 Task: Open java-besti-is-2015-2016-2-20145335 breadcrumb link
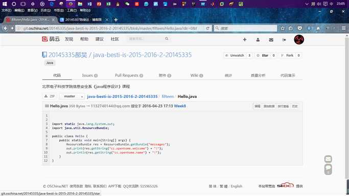[x=122, y=96]
